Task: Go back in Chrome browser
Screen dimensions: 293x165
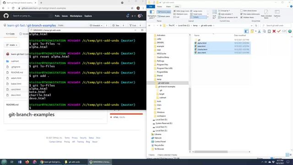Action: point(3,8)
